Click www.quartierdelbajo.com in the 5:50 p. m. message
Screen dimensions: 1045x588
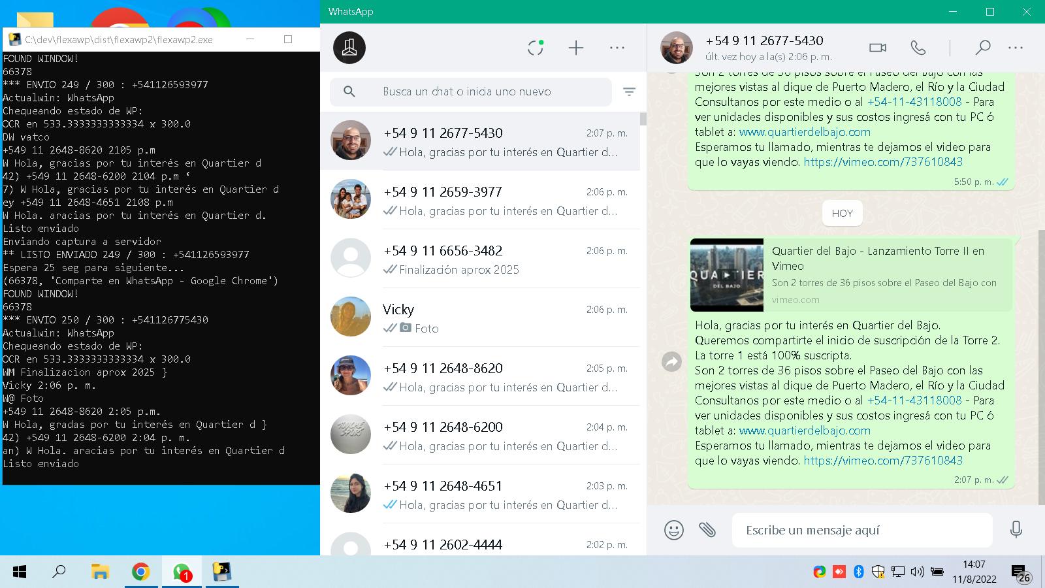[x=805, y=132]
